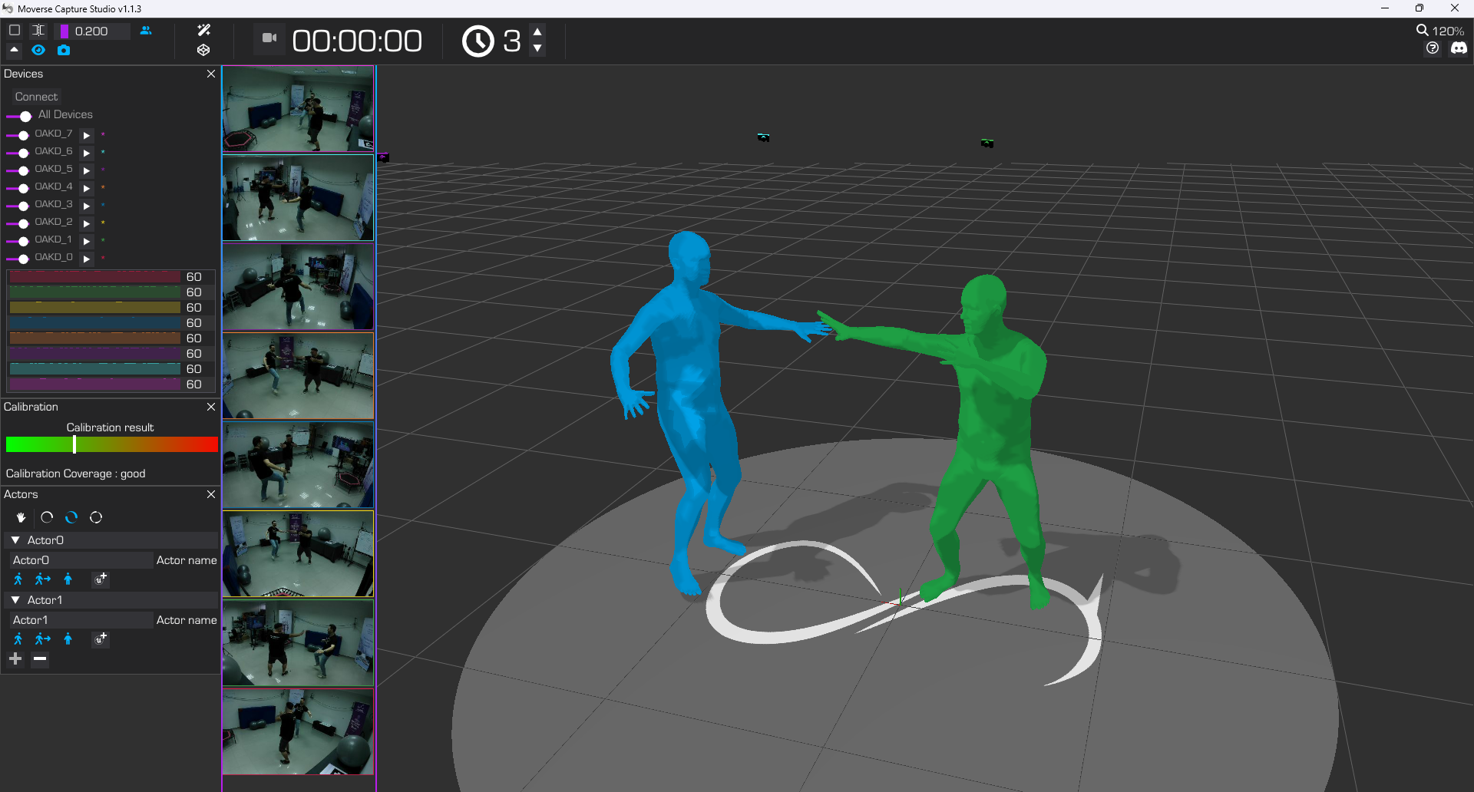Collapse toolbar using small up-arrow button

tap(14, 50)
